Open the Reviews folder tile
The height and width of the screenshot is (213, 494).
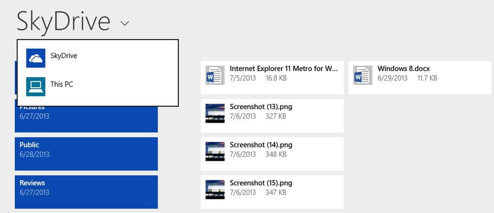86,192
